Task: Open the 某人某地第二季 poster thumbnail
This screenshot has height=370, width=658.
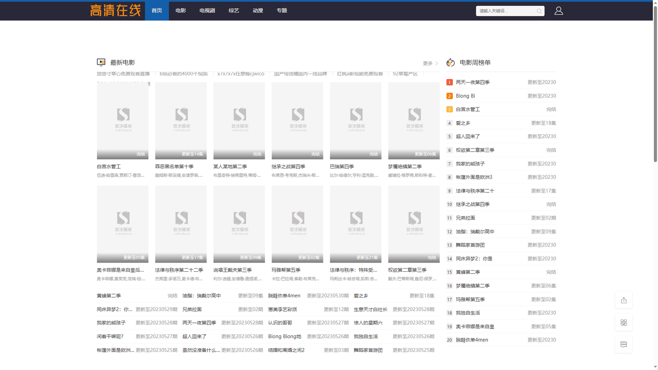Action: pos(239,121)
